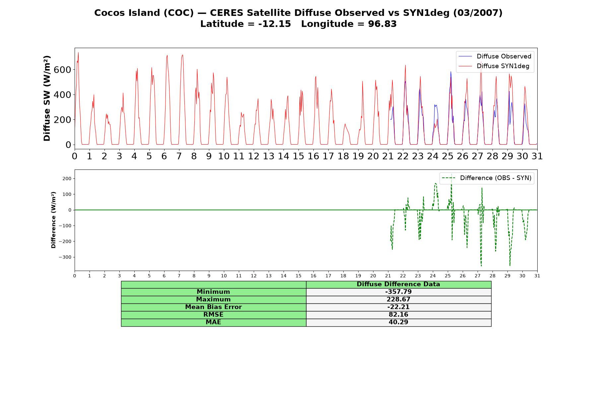Click the minimum value -357.79 cell

point(398,292)
